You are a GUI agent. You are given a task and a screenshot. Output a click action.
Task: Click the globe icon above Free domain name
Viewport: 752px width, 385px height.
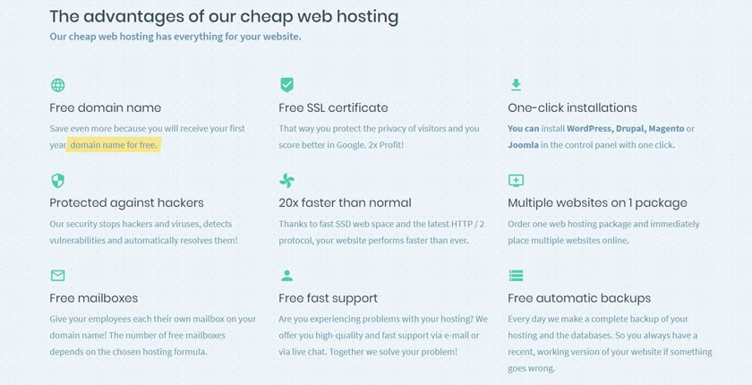coord(57,85)
